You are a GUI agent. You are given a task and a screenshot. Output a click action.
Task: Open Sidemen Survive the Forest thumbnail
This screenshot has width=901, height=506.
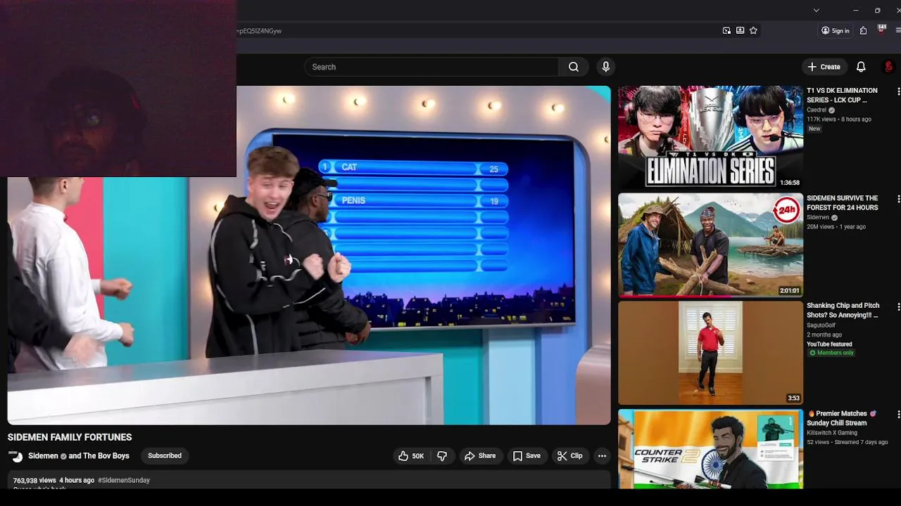tap(710, 245)
